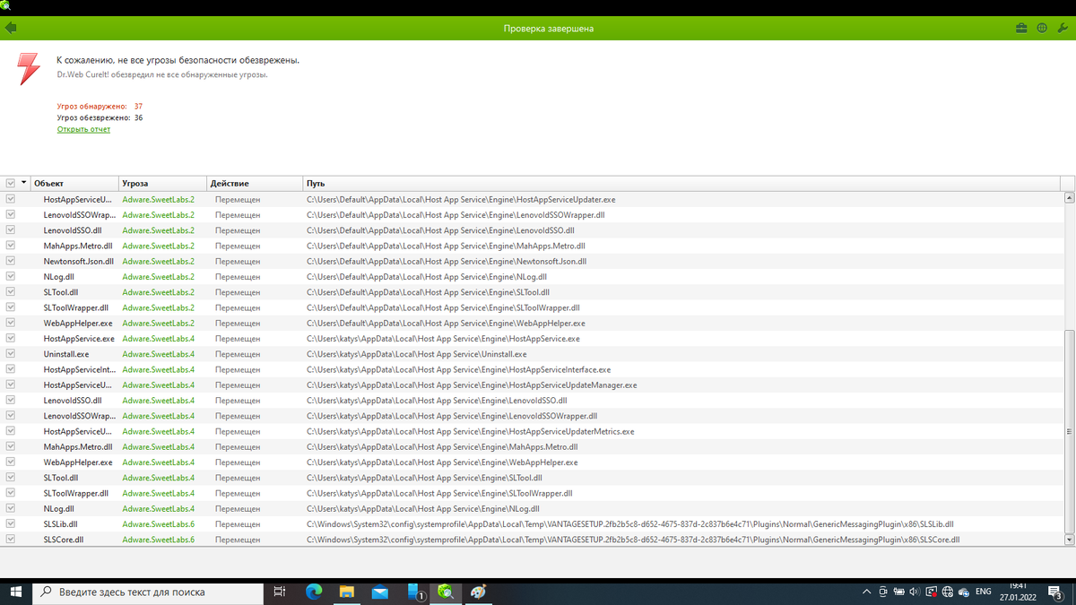Screen dimensions: 1076x605
Task: Click the vertical scrollbar thumb of list
Action: point(1068,430)
